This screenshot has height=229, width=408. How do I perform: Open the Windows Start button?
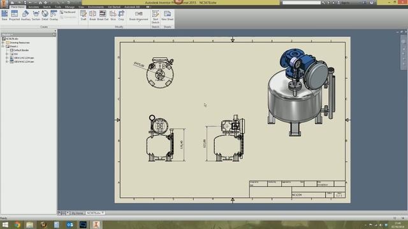pos(5,225)
